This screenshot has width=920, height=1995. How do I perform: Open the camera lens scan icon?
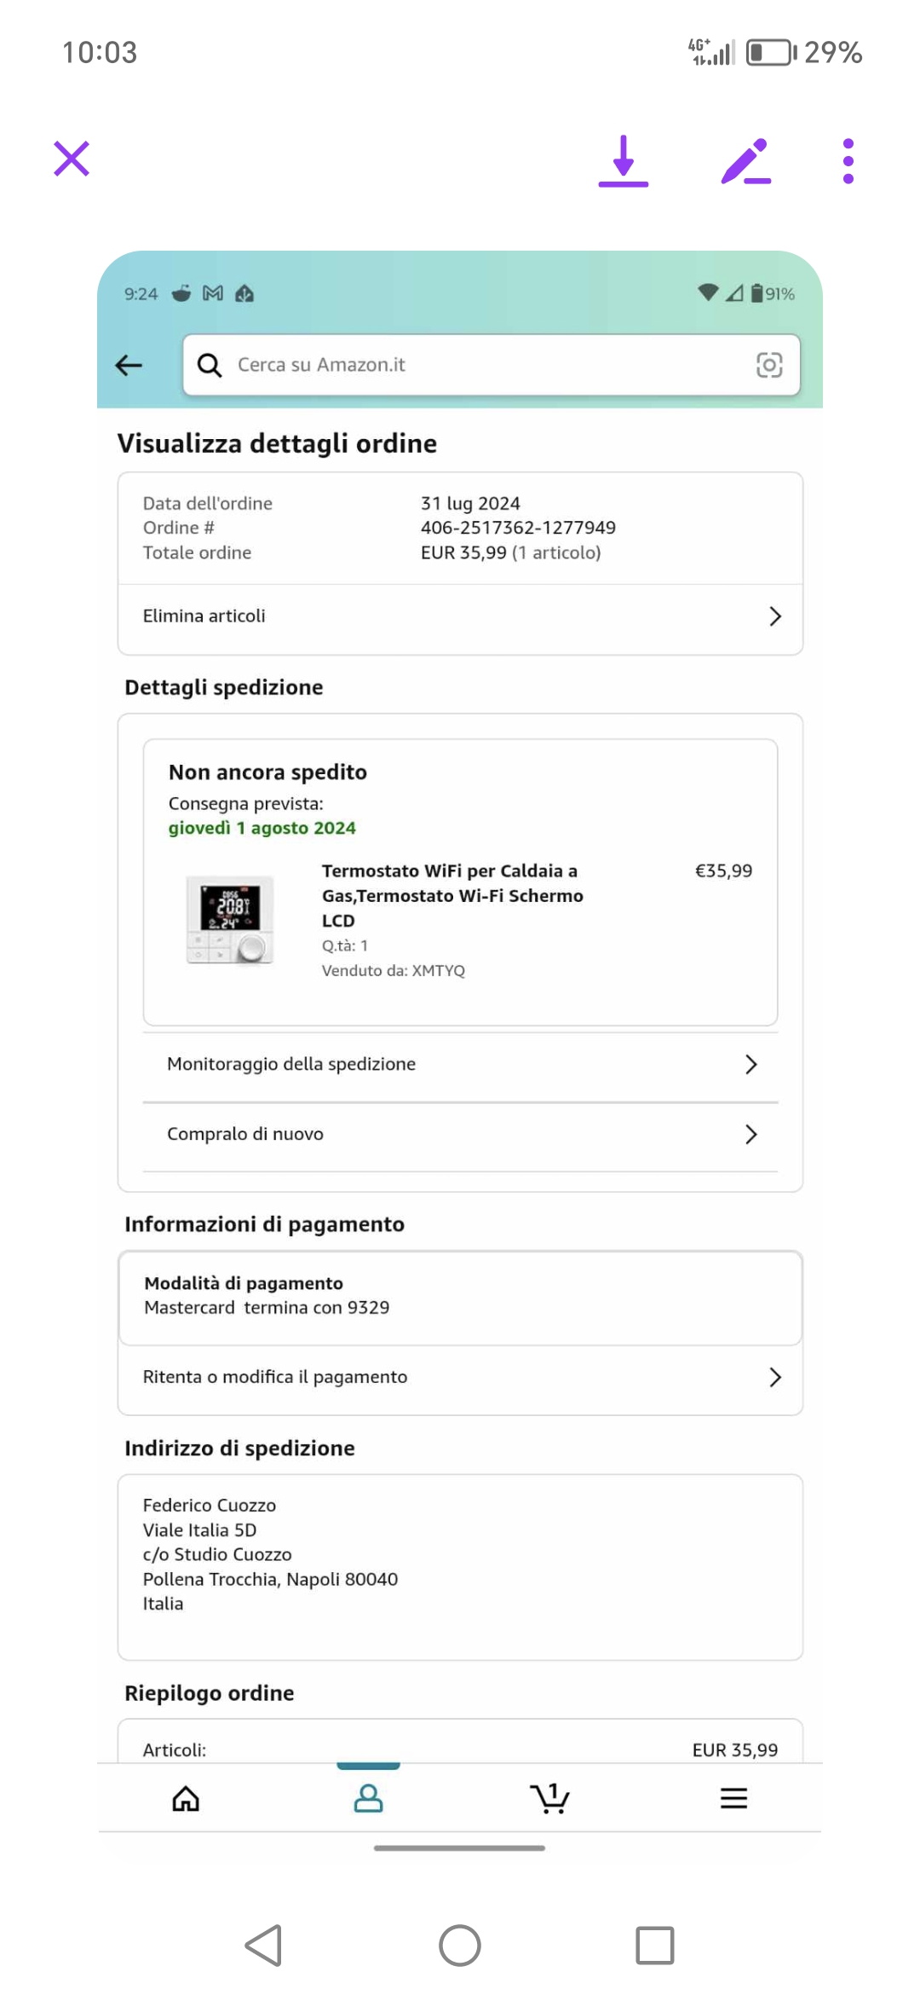coord(769,366)
